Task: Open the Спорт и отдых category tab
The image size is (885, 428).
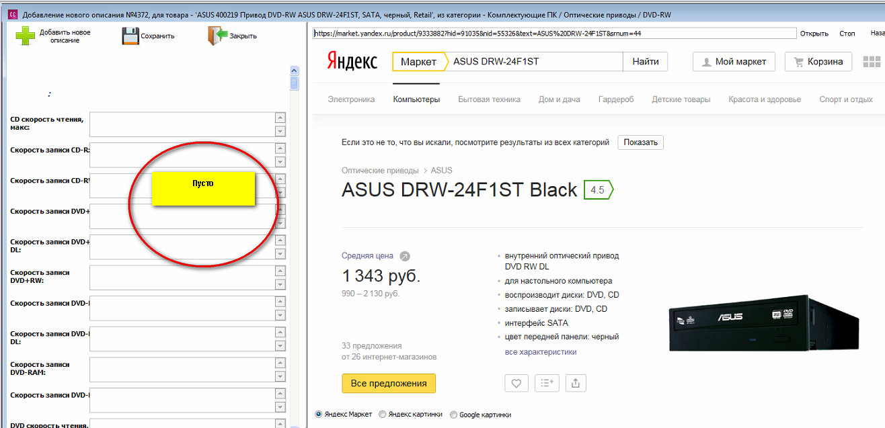Action: coord(846,99)
